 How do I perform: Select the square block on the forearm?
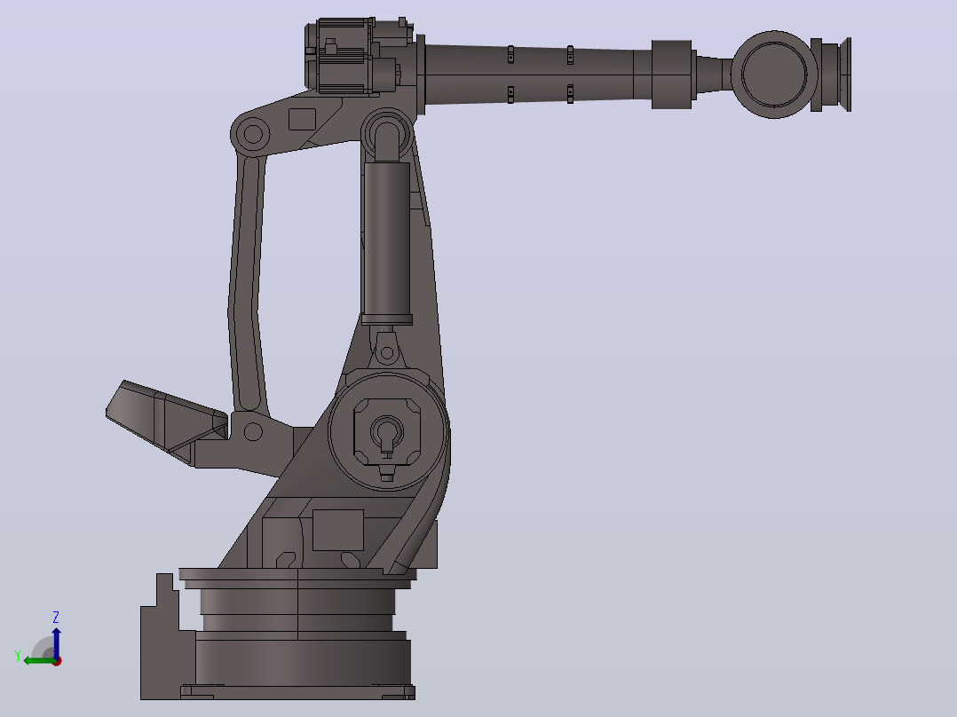point(671,75)
